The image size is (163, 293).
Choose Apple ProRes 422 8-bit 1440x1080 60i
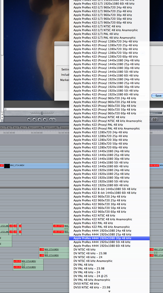(109, 193)
